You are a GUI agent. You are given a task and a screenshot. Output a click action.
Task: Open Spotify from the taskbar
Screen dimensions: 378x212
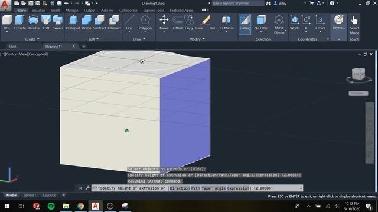51,206
